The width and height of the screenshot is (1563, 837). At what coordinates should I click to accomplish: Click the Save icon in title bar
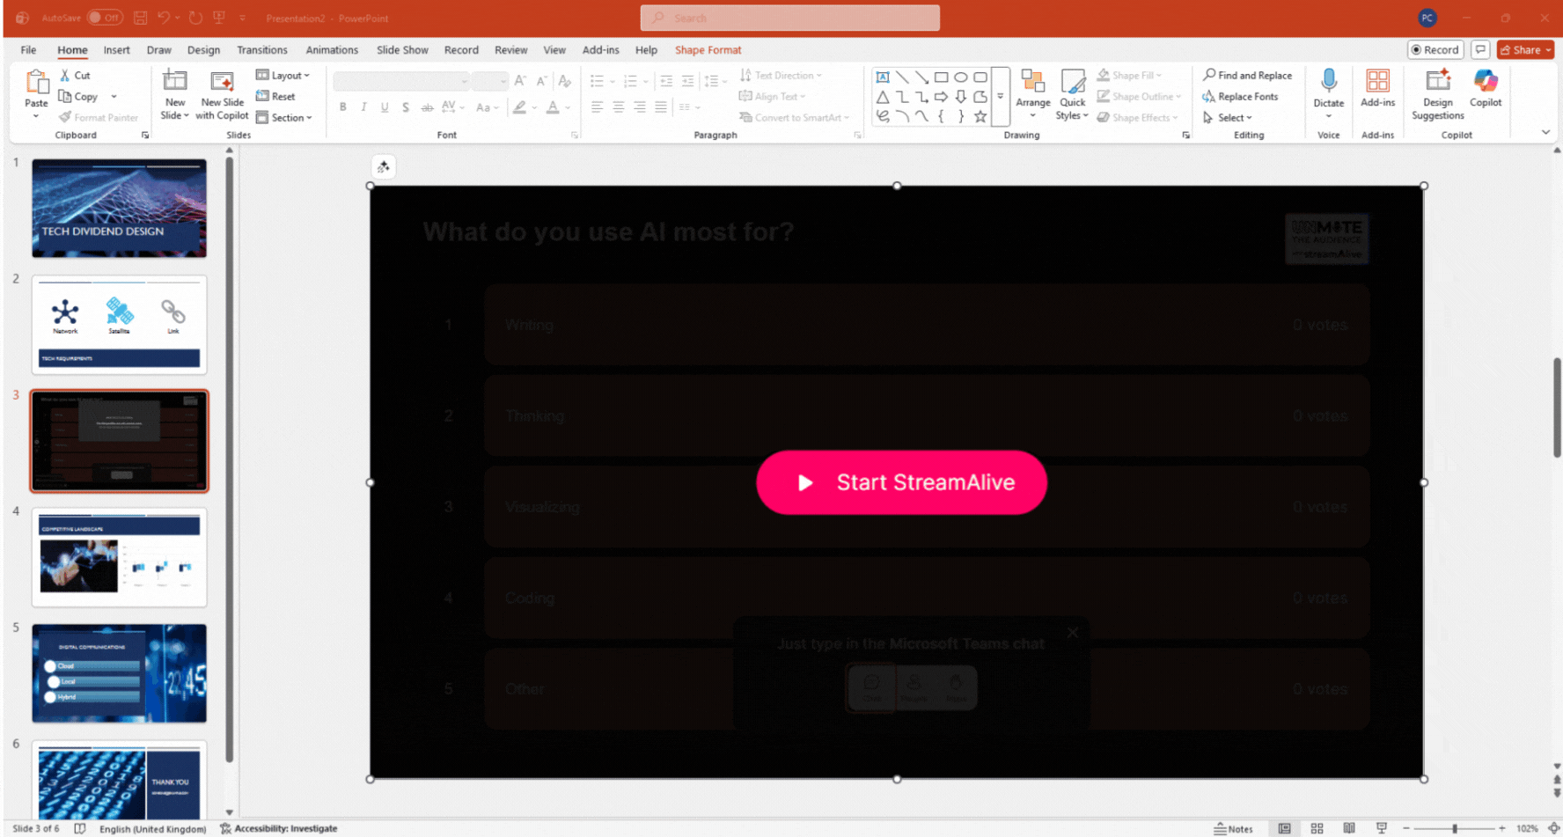pyautogui.click(x=140, y=18)
